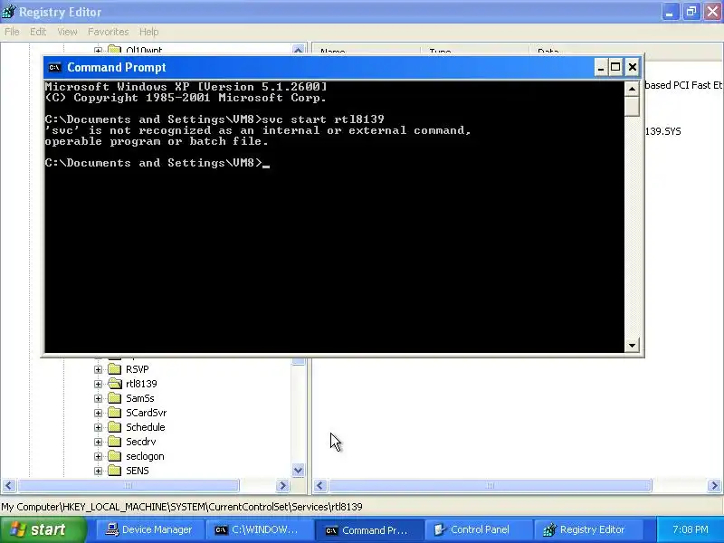Click the Command Prompt scroll down arrow
Screen dimensions: 724x543
click(632, 345)
